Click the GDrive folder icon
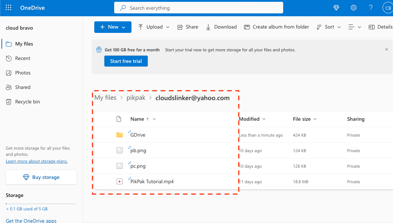Viewport: 393px width, 223px height. [x=120, y=135]
